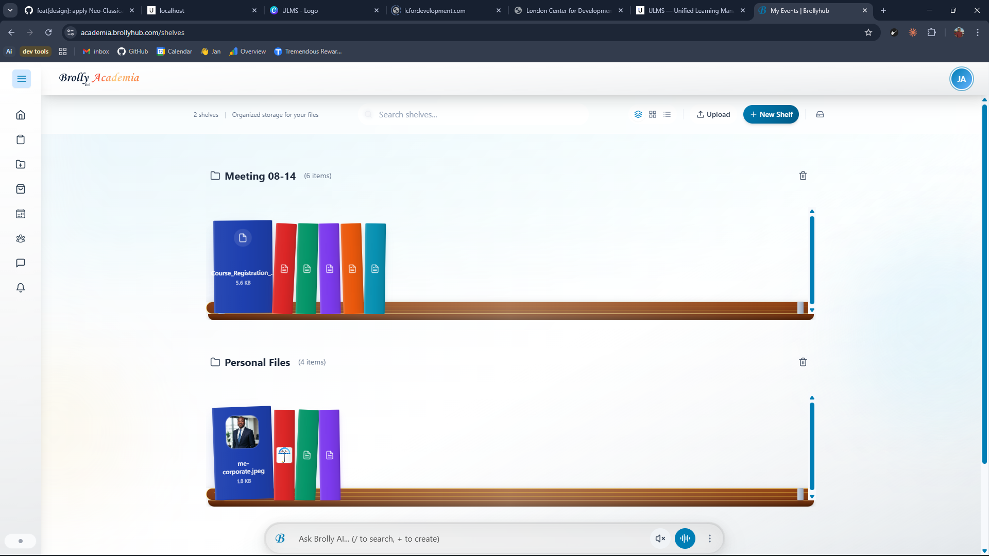Click the Brolly B logo in AI bar
989x556 pixels.
tap(280, 538)
